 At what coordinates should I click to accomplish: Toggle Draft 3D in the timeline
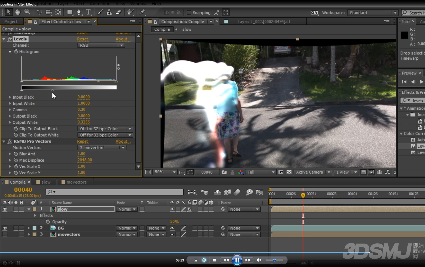click(x=204, y=192)
